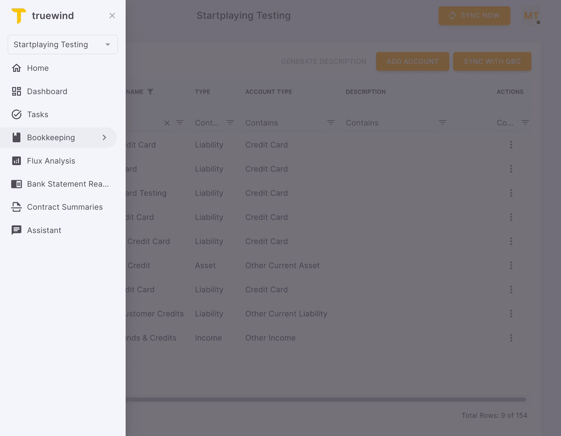Select the Home icon in the sidebar
Image resolution: width=561 pixels, height=436 pixels.
[x=17, y=68]
